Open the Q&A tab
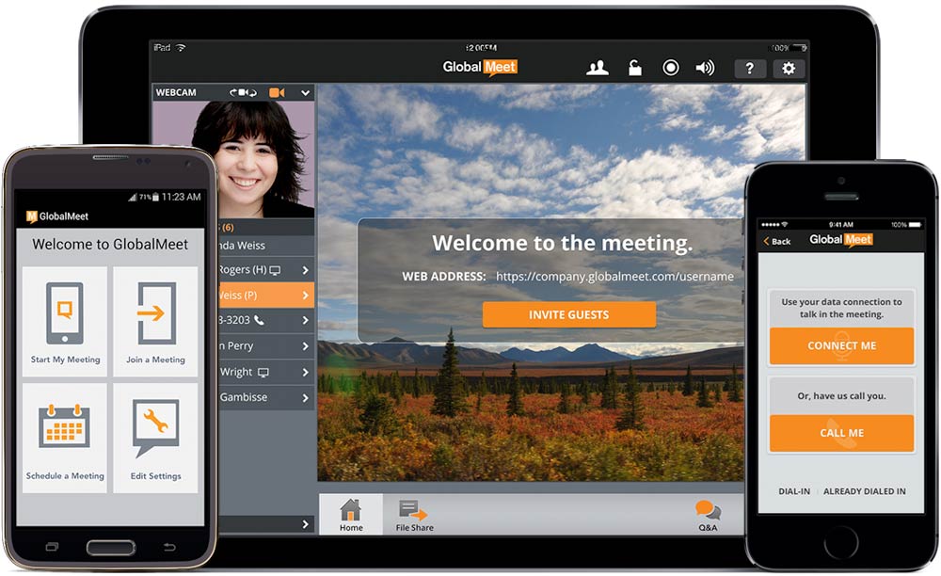Viewport: 941px width, 576px height. pyautogui.click(x=709, y=516)
